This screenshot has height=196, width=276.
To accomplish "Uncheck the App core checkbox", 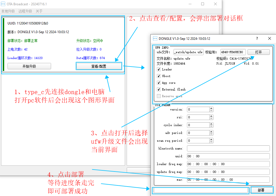I will 159,83.
